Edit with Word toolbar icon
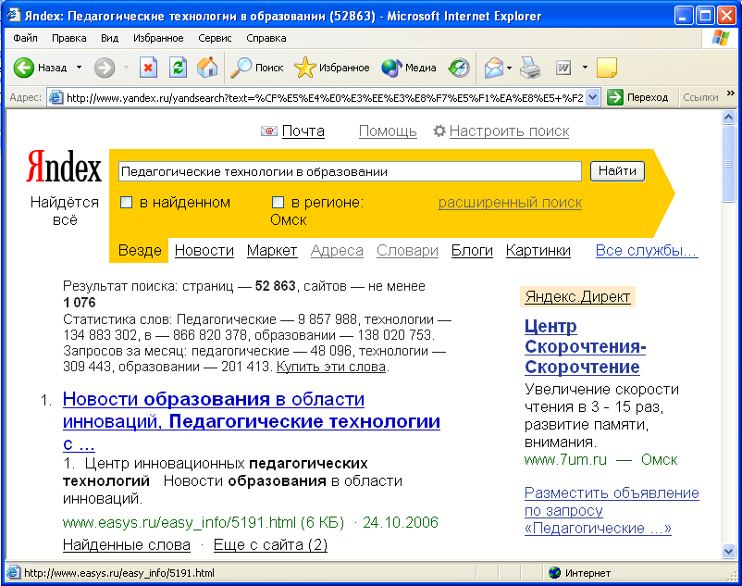The height and width of the screenshot is (586, 742). coord(563,68)
